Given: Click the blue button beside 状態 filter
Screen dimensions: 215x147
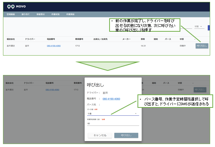Looking at the screenshot, I should point(209,28).
